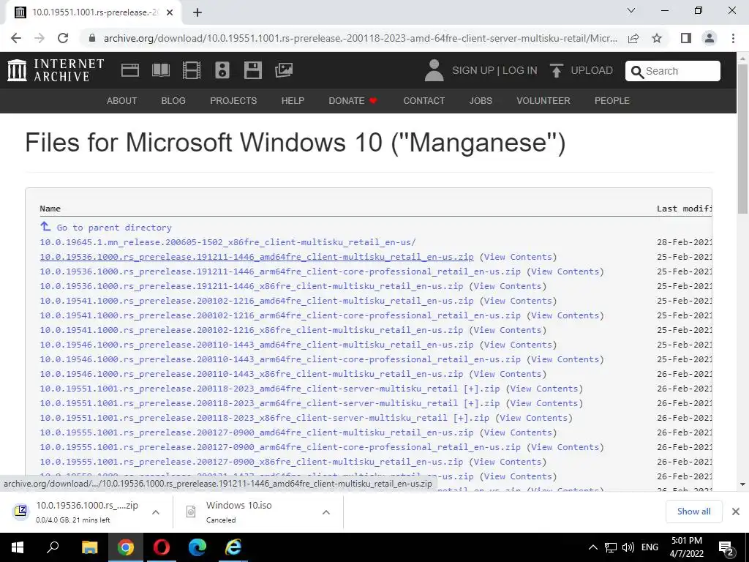This screenshot has width=749, height=562.
Task: Click SIGN UP link
Action: coord(473,70)
